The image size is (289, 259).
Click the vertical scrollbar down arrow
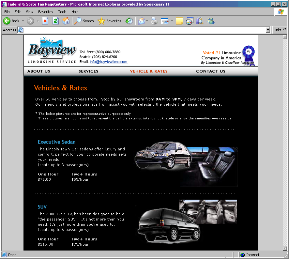pyautogui.click(x=285, y=248)
